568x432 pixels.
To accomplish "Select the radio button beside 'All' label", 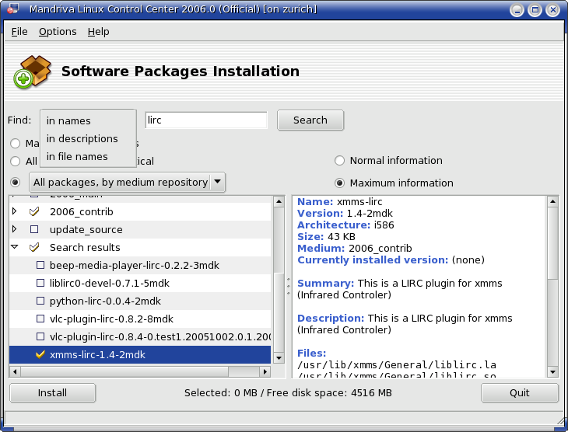I will coord(16,162).
